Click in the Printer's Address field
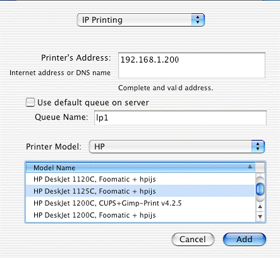The image size is (280, 258). pyautogui.click(x=192, y=65)
